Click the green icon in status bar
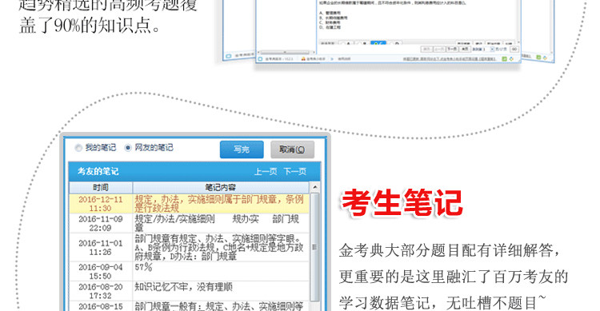This screenshot has height=311, width=600. [504, 58]
